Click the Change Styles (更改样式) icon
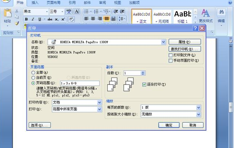 (206, 13)
